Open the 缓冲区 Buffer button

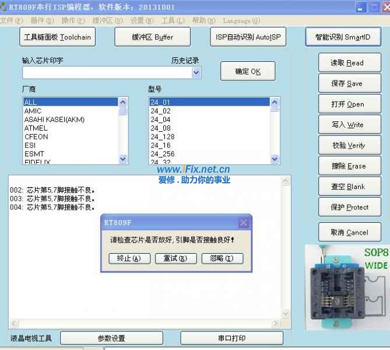click(x=153, y=37)
